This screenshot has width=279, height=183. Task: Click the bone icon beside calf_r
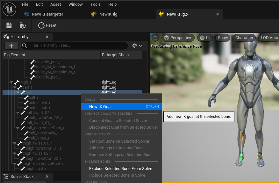click(x=19, y=87)
